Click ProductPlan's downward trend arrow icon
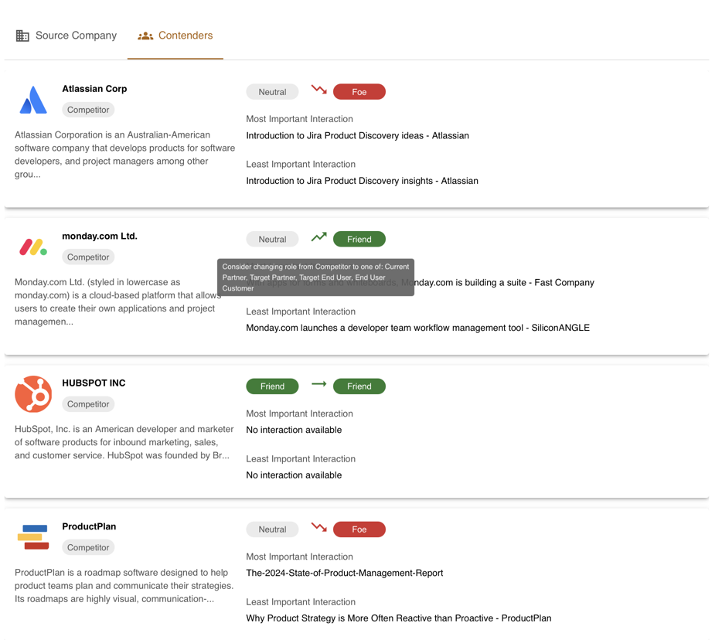The image size is (722, 640). click(318, 527)
